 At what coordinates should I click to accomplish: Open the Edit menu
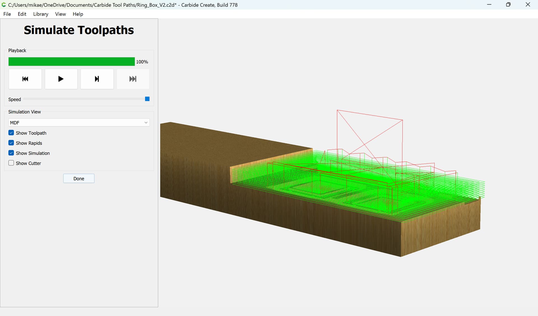click(22, 14)
